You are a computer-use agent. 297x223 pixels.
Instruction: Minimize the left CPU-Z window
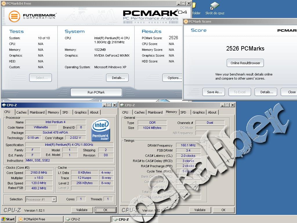coord(104,105)
